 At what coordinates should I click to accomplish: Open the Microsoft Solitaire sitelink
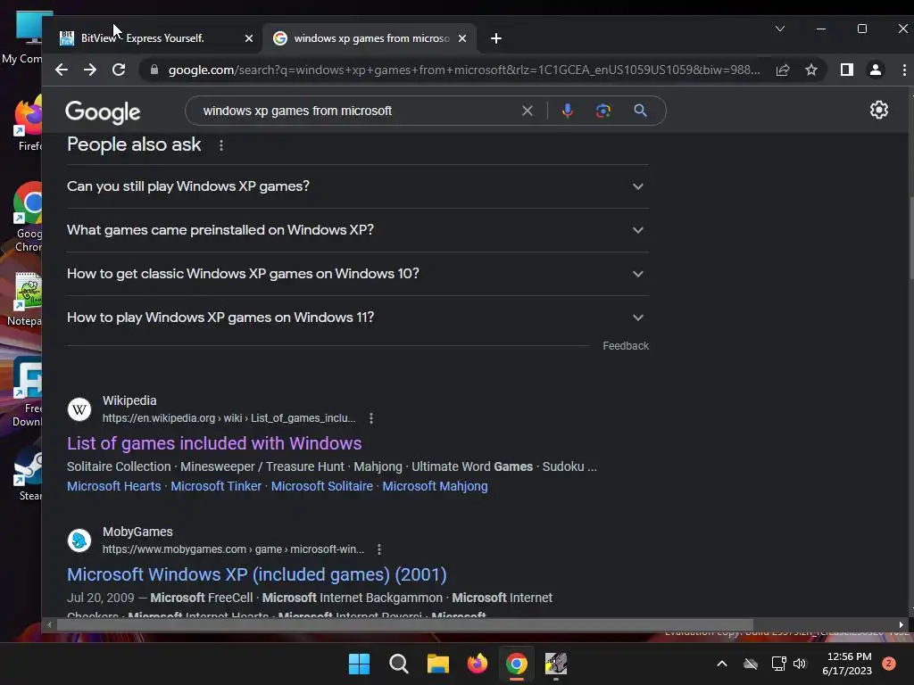tap(321, 486)
